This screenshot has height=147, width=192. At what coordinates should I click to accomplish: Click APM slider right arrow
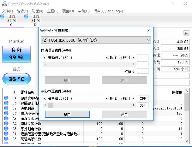coord(133,105)
